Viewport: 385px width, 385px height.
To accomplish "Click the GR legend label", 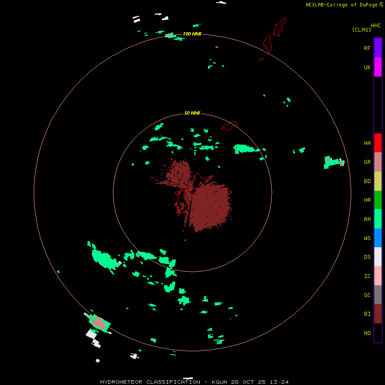I will (367, 162).
